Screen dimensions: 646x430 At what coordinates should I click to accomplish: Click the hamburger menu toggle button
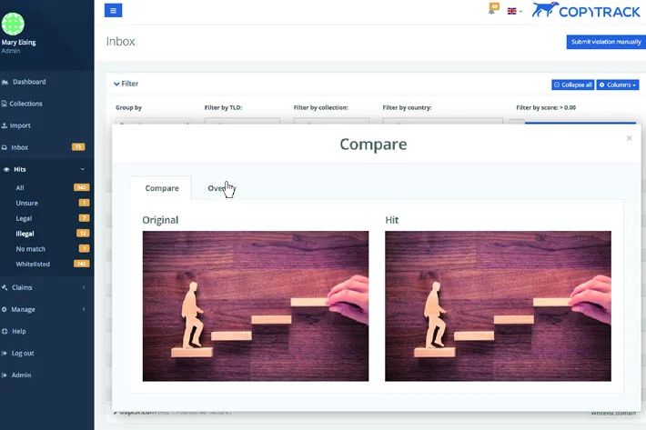point(114,10)
